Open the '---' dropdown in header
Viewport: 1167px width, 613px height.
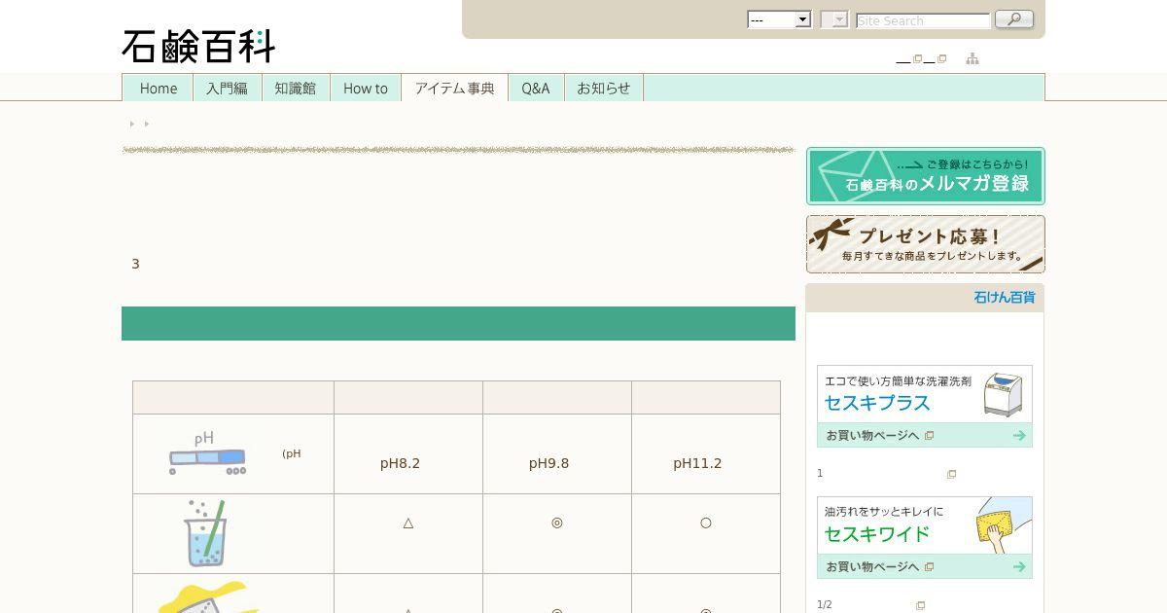click(x=779, y=19)
